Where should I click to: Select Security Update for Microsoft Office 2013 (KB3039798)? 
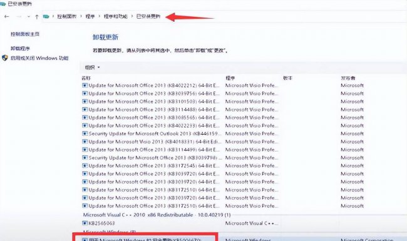click(x=155, y=158)
